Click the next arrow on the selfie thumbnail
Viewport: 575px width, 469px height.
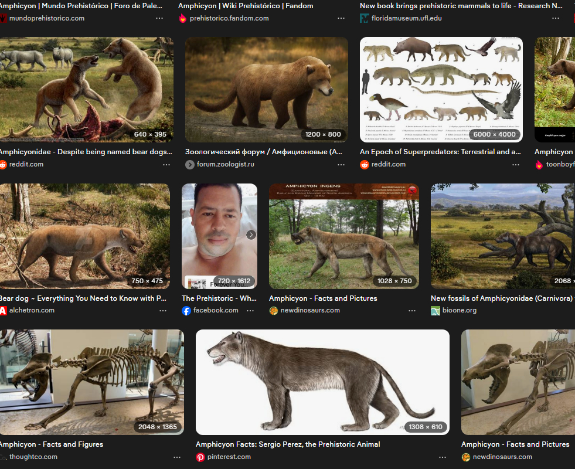pos(251,235)
